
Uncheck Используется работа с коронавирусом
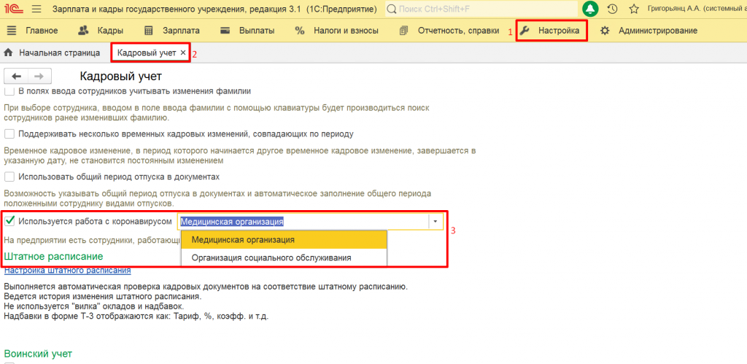pyautogui.click(x=9, y=221)
